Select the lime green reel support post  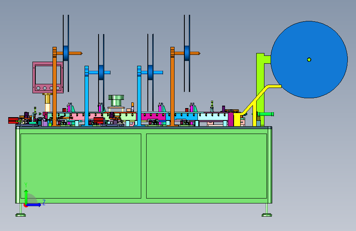click(260, 89)
